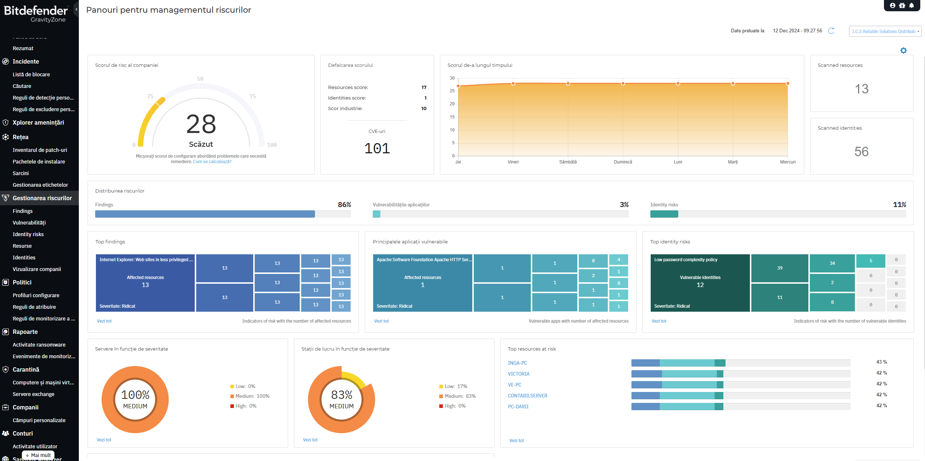The height and width of the screenshot is (461, 925).
Task: Click the Identity risks 11% bar
Action: [x=778, y=214]
